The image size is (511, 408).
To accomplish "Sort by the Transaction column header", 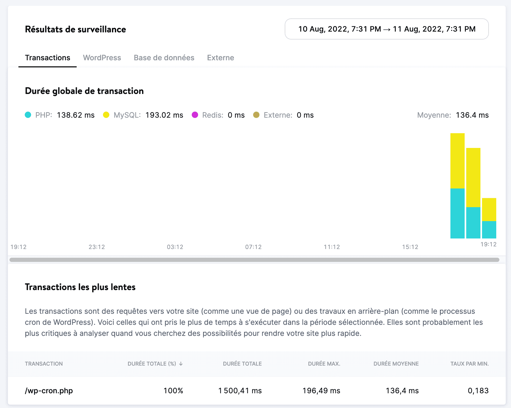I will pyautogui.click(x=44, y=364).
